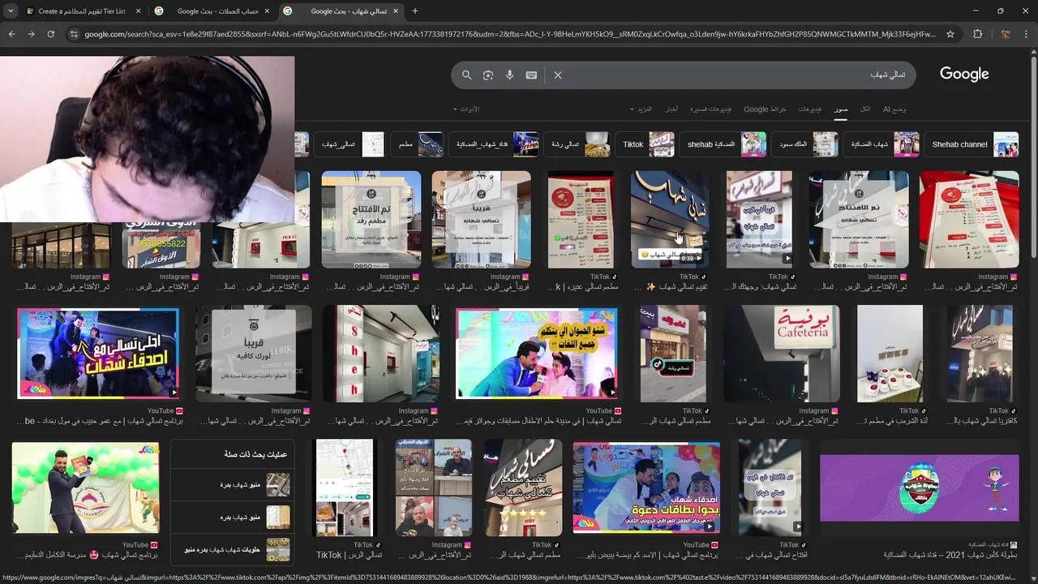Switch to the فيديوهات قصيرة short videos tab

tap(710, 109)
